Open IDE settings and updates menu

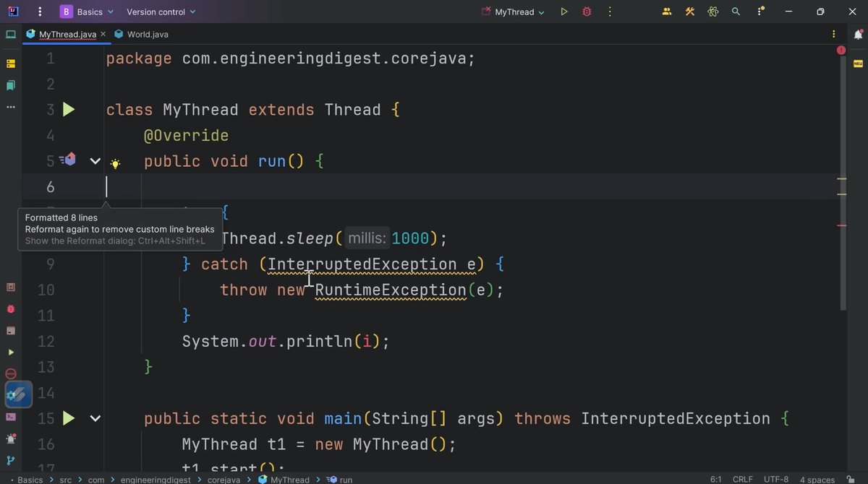click(x=760, y=12)
